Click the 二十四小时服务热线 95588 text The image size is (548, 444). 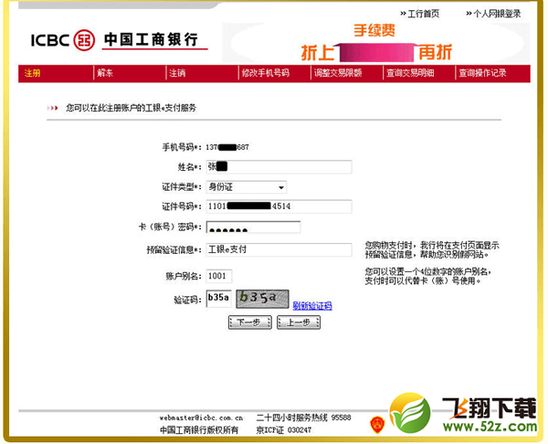[303, 418]
